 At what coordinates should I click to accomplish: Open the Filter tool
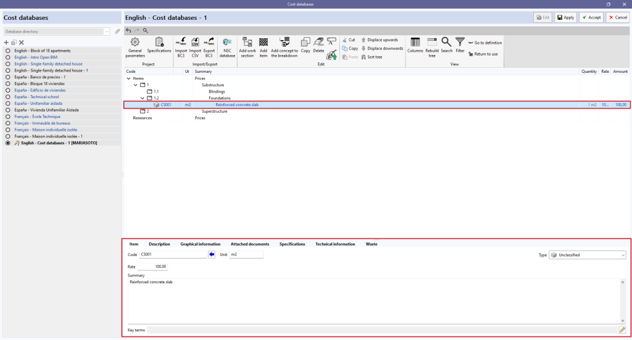click(460, 45)
